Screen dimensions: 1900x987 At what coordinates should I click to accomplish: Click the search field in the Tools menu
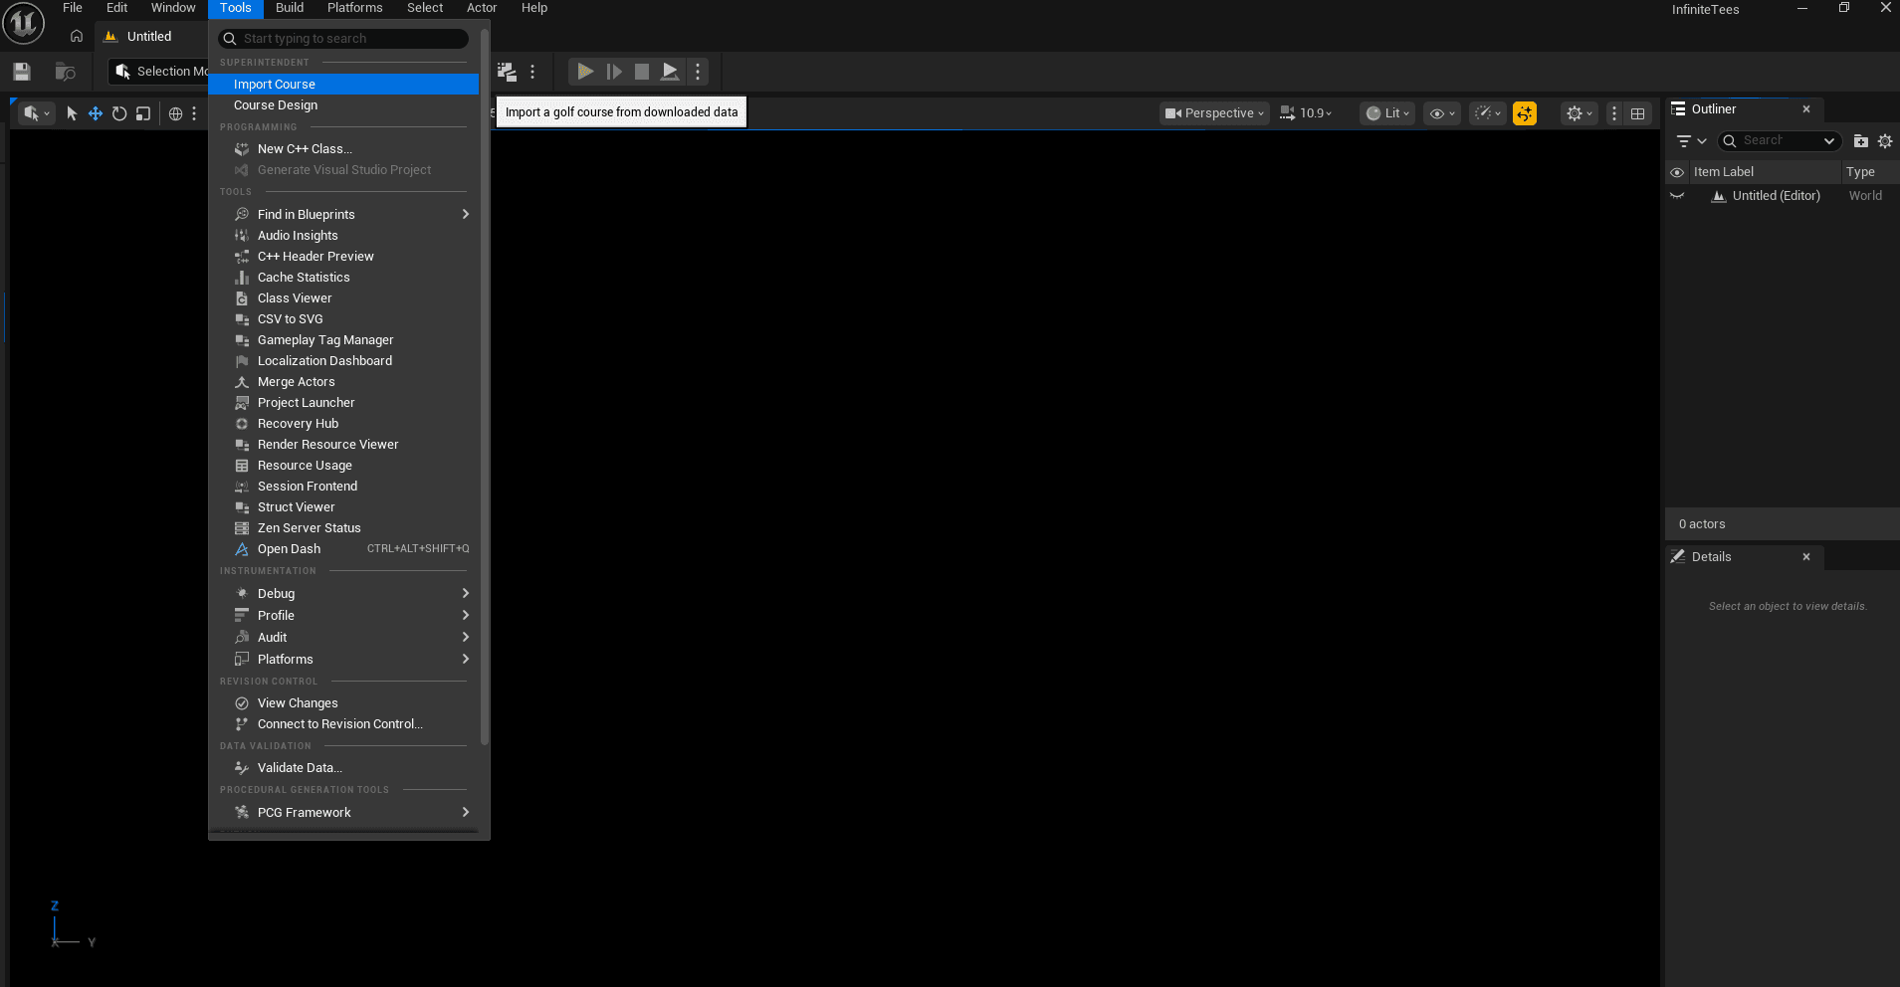point(342,38)
